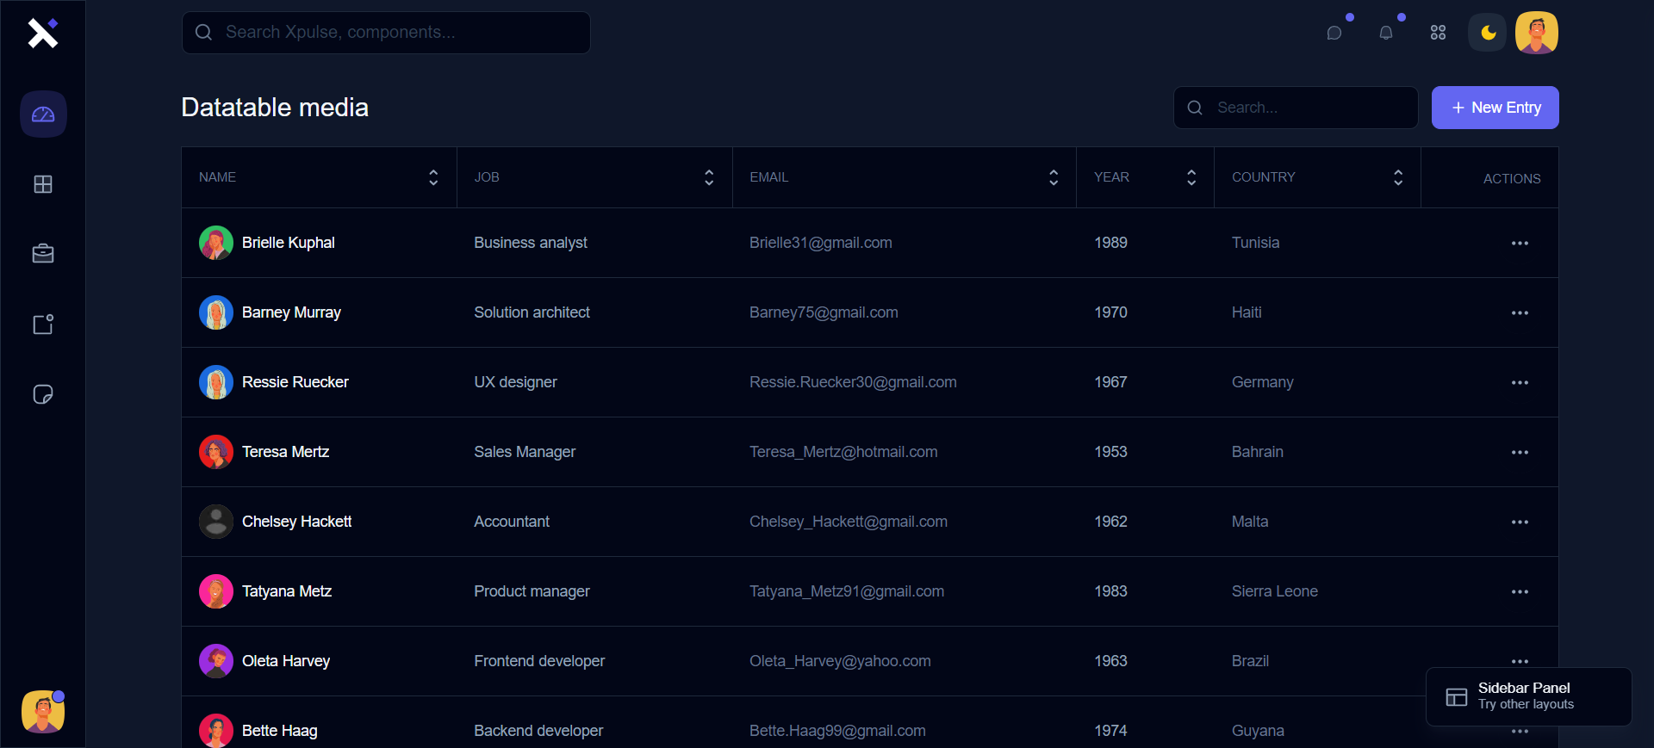Viewport: 1654px width, 748px height.
Task: Open the sticky note sidebar icon
Action: point(43,394)
